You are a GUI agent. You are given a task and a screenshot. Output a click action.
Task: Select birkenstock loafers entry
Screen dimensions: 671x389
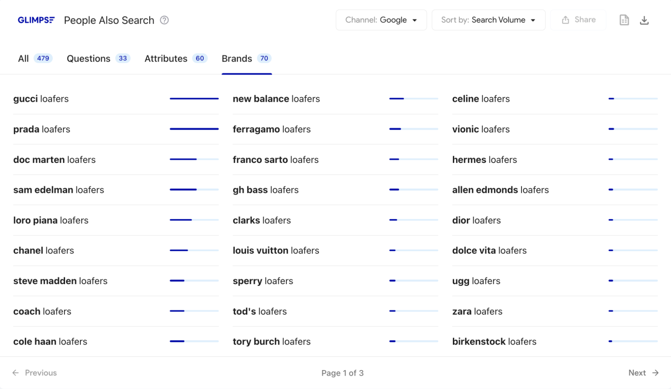click(x=555, y=342)
